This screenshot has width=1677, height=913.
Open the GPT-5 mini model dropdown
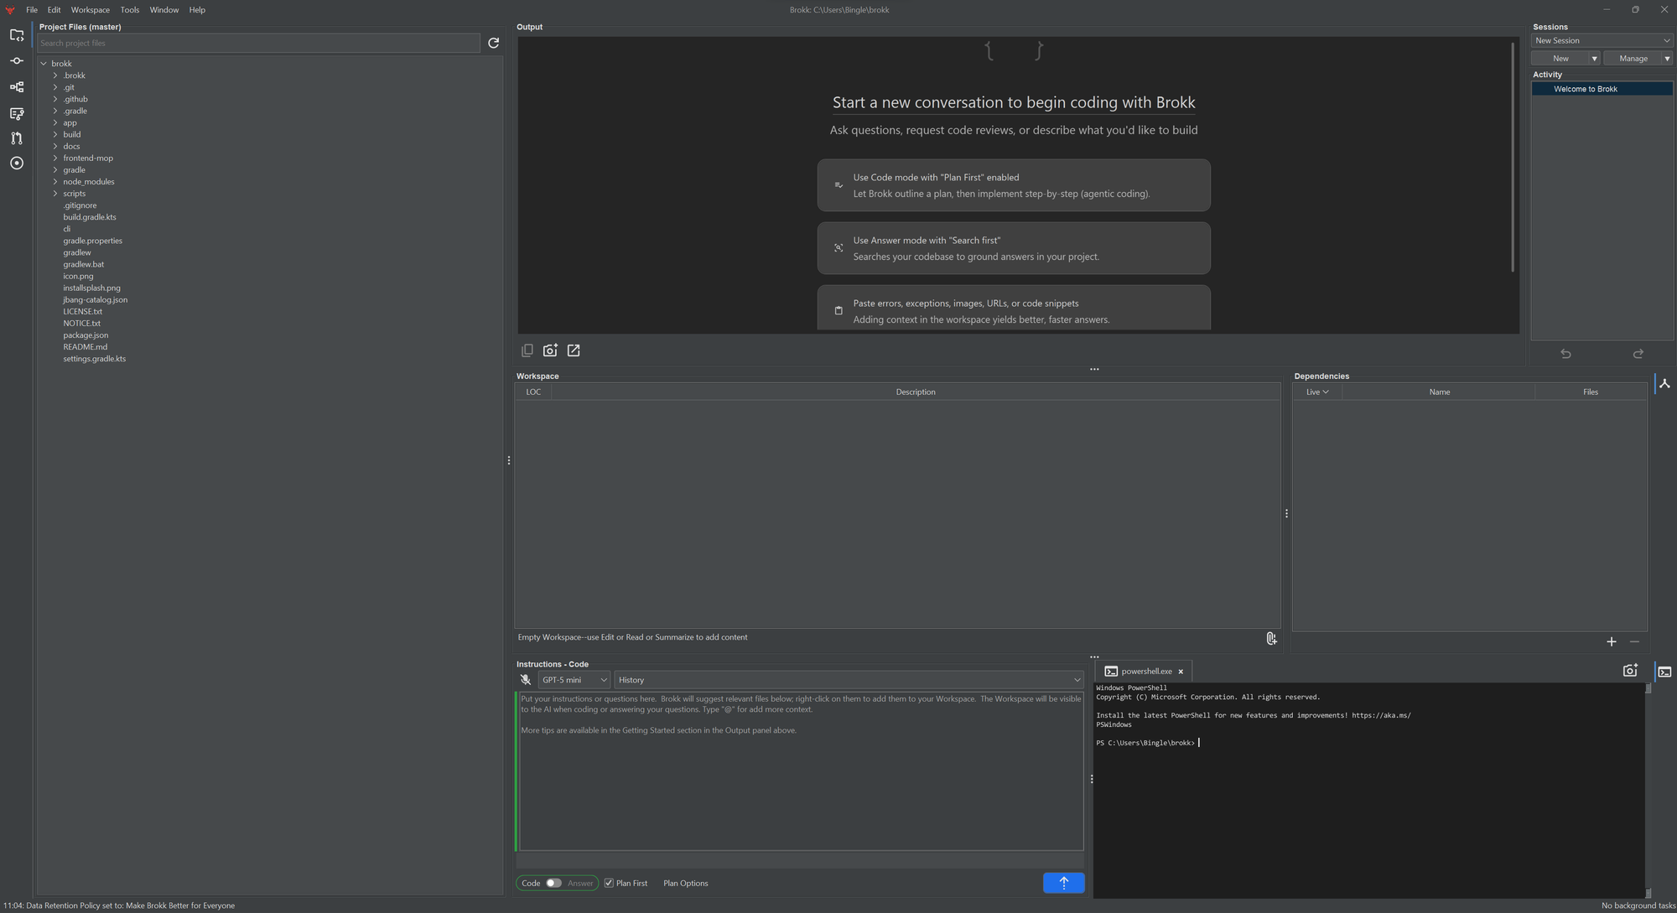[573, 679]
